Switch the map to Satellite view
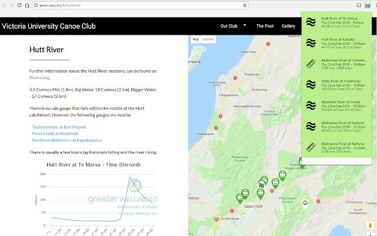Image resolution: width=377 pixels, height=236 pixels. 209,40
